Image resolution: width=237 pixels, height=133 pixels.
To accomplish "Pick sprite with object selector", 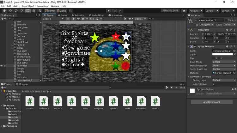I will coord(234,51).
